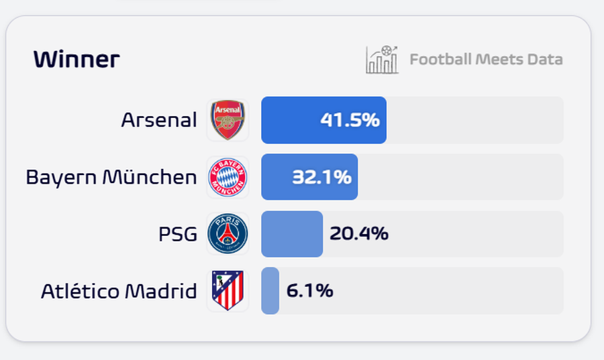Click the empty grey track of Arsenal's bar

pyautogui.click(x=474, y=120)
